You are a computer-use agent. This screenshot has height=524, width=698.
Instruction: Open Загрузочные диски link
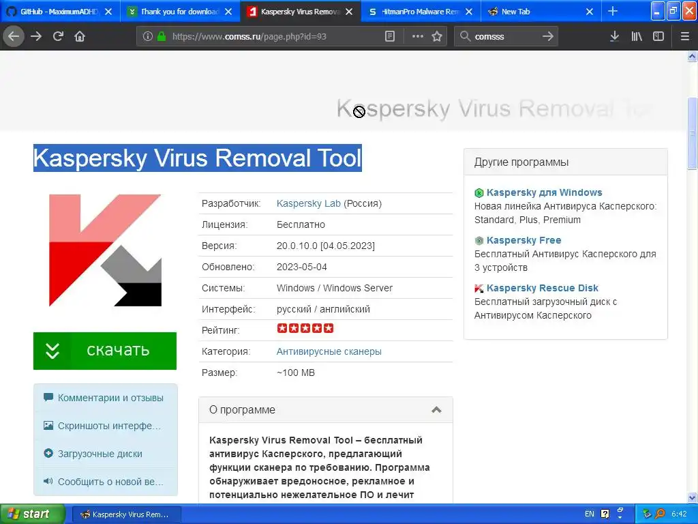pos(100,454)
